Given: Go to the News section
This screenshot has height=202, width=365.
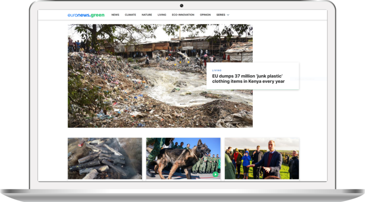Looking at the screenshot, I should (x=115, y=15).
